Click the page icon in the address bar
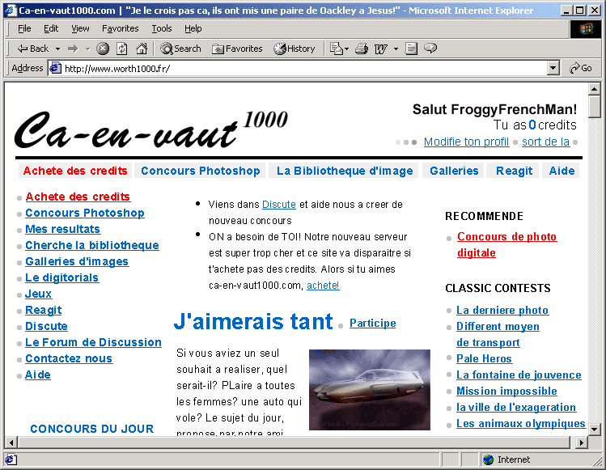This screenshot has width=606, height=470. coord(56,68)
